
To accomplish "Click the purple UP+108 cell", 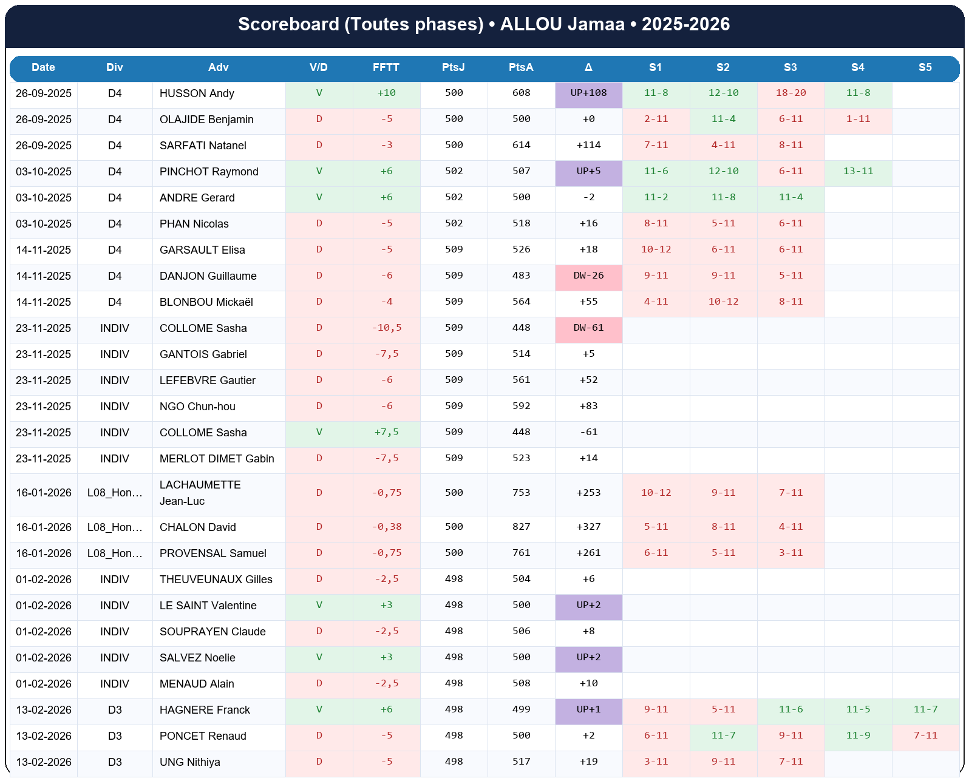I will tap(588, 93).
